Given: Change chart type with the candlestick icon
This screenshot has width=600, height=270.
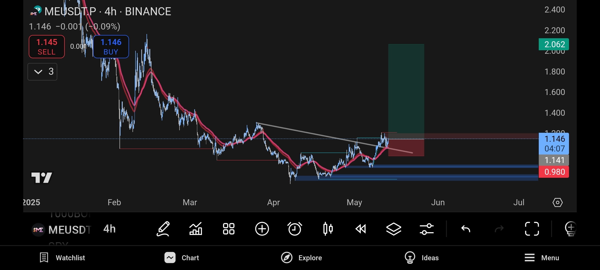Looking at the screenshot, I should [328, 229].
